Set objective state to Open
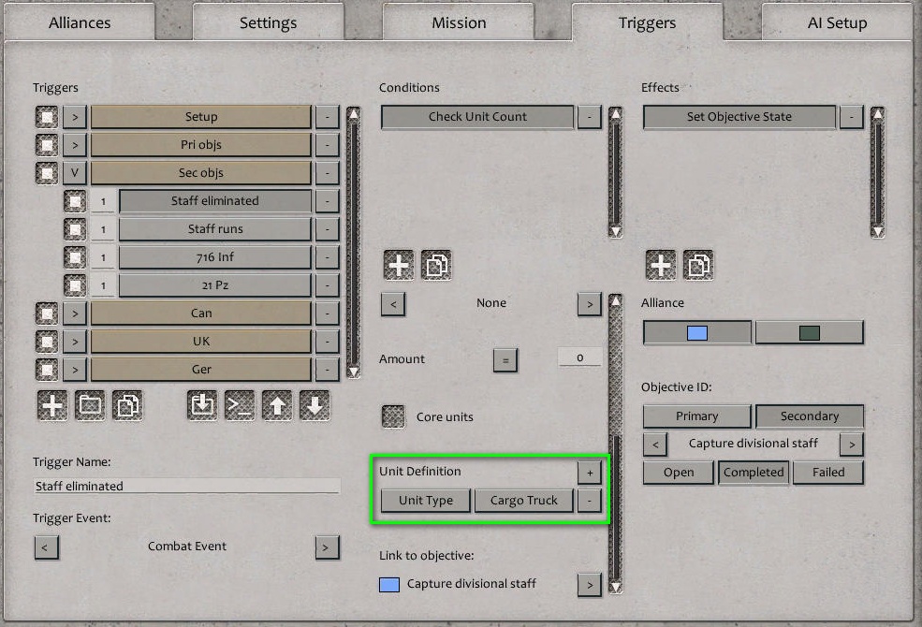This screenshot has width=922, height=627. pos(679,473)
